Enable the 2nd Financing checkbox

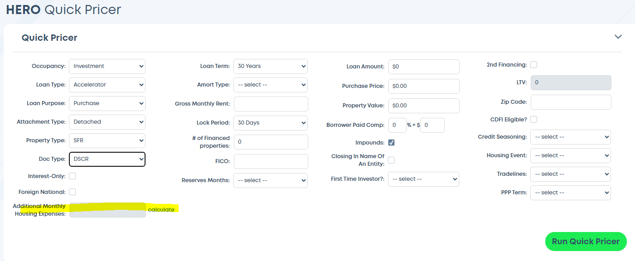point(534,65)
